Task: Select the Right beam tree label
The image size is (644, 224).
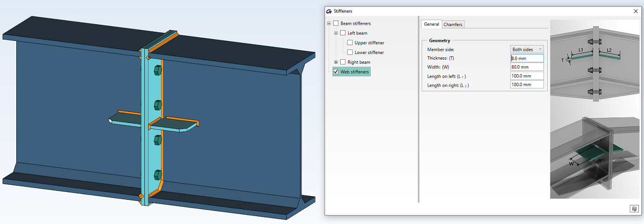Action: pyautogui.click(x=359, y=62)
